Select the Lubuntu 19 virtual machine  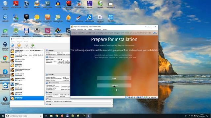coord(27,93)
